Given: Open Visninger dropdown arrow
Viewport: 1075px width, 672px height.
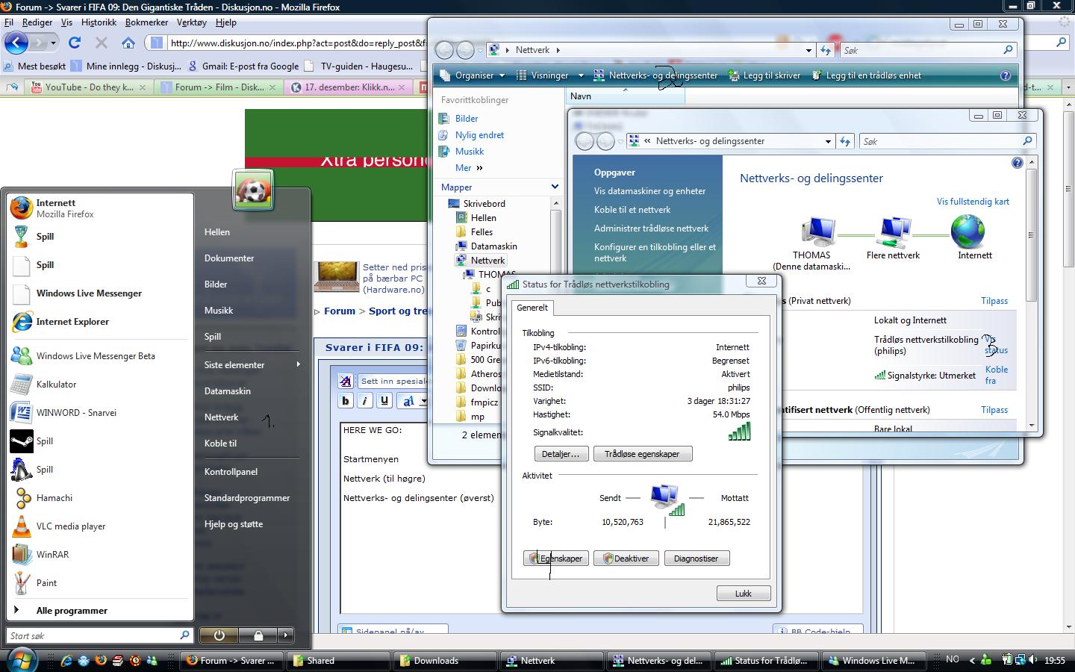Looking at the screenshot, I should [581, 75].
